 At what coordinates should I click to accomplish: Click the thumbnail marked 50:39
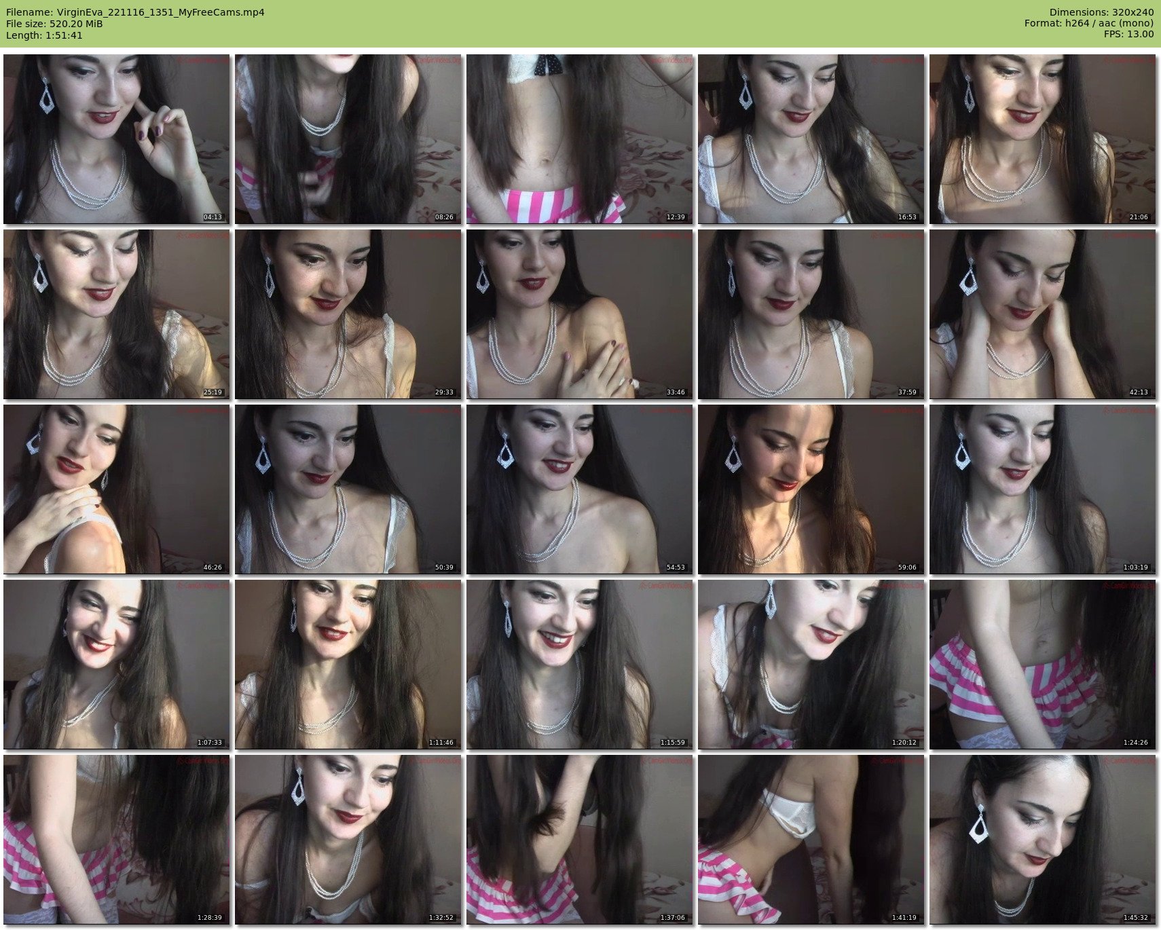[x=348, y=489]
